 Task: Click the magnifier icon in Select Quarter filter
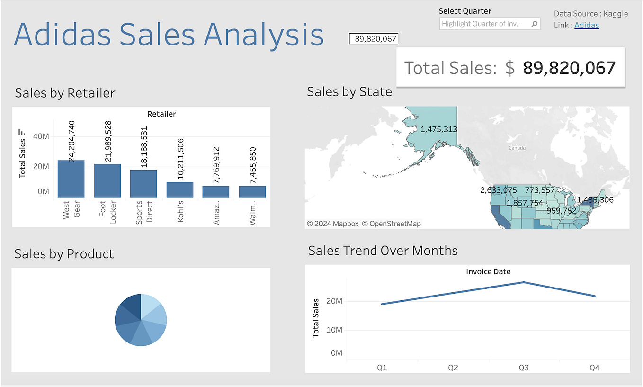point(535,23)
